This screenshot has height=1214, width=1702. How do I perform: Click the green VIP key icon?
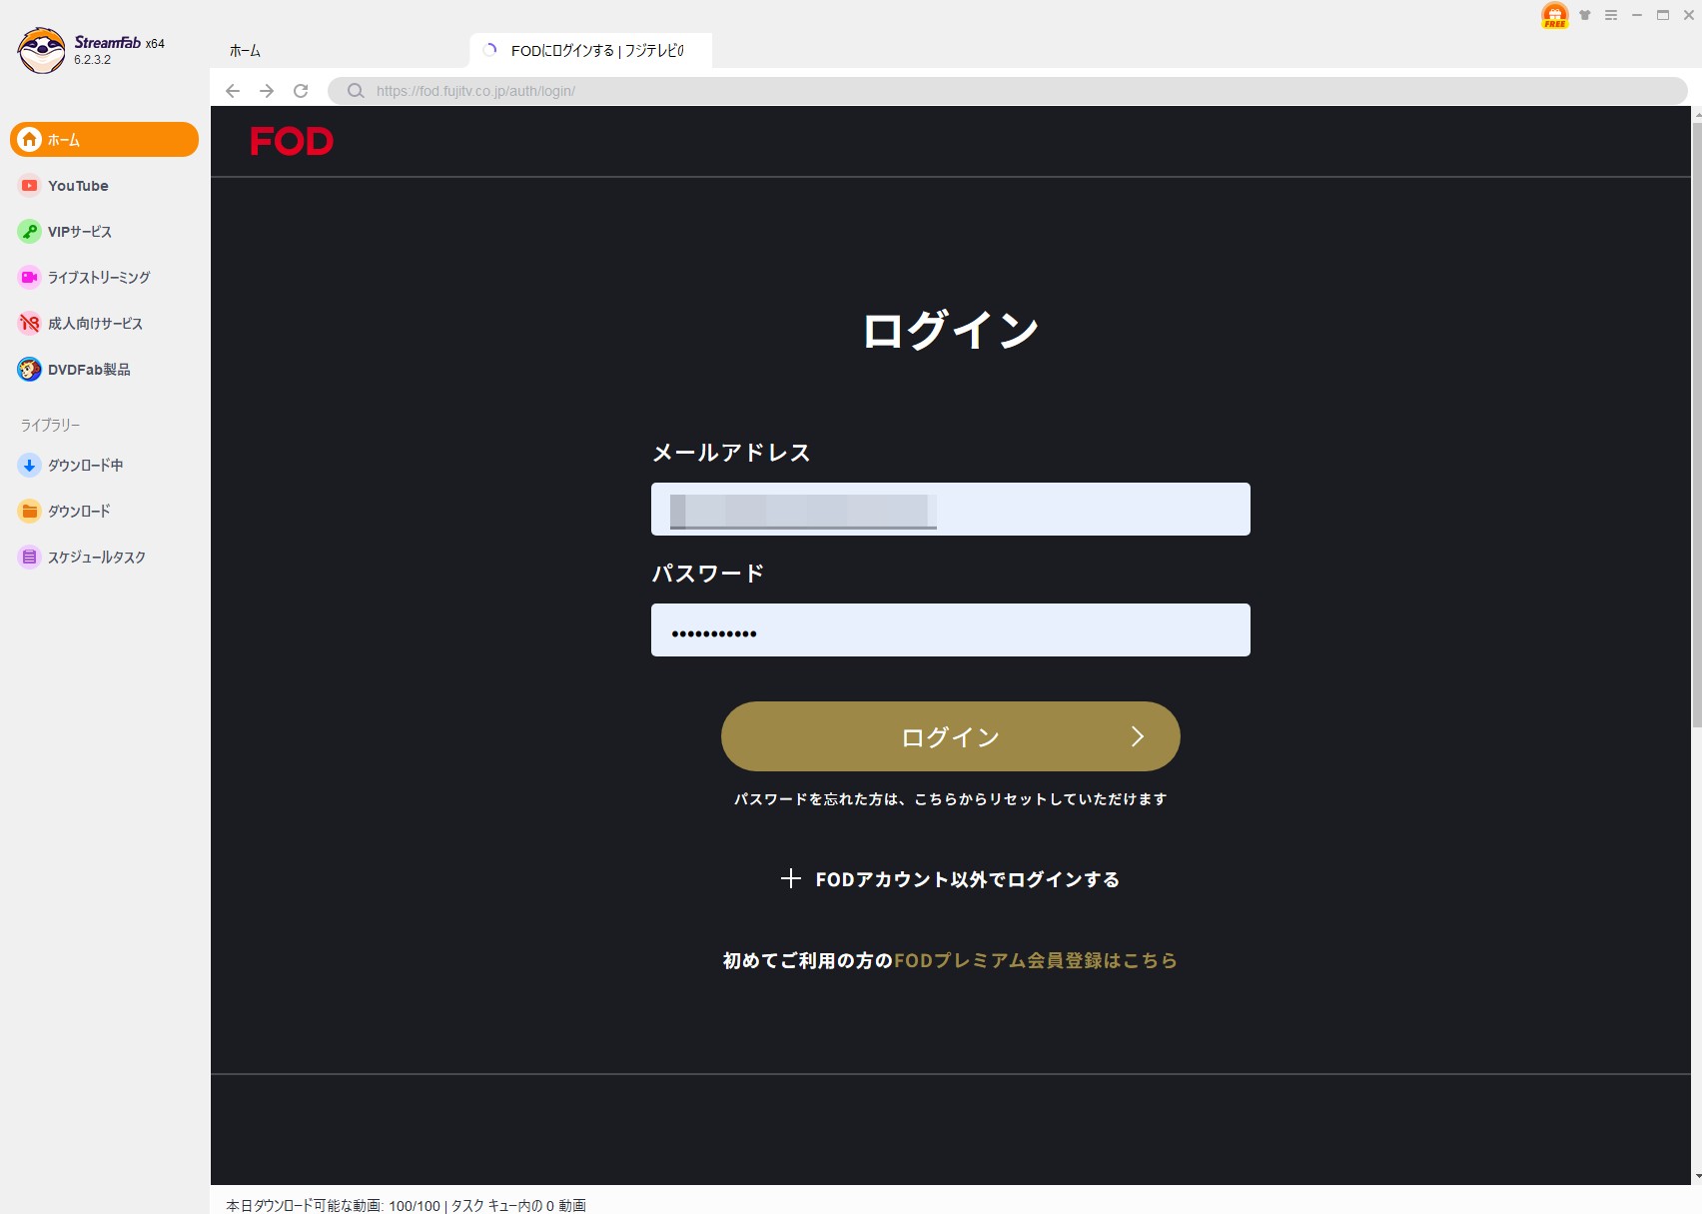[x=30, y=232]
